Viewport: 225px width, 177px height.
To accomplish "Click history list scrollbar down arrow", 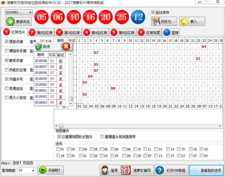I will tap(71, 104).
